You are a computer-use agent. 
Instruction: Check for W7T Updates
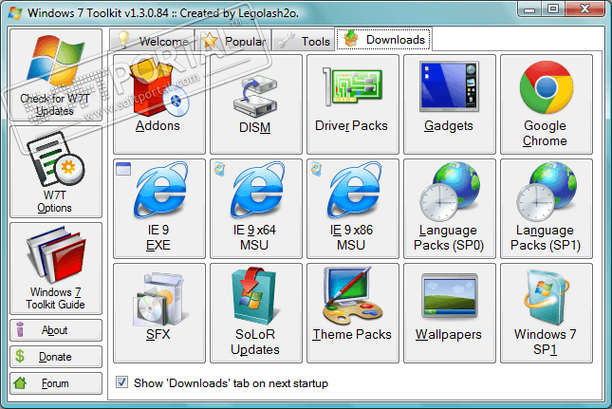pyautogui.click(x=56, y=75)
